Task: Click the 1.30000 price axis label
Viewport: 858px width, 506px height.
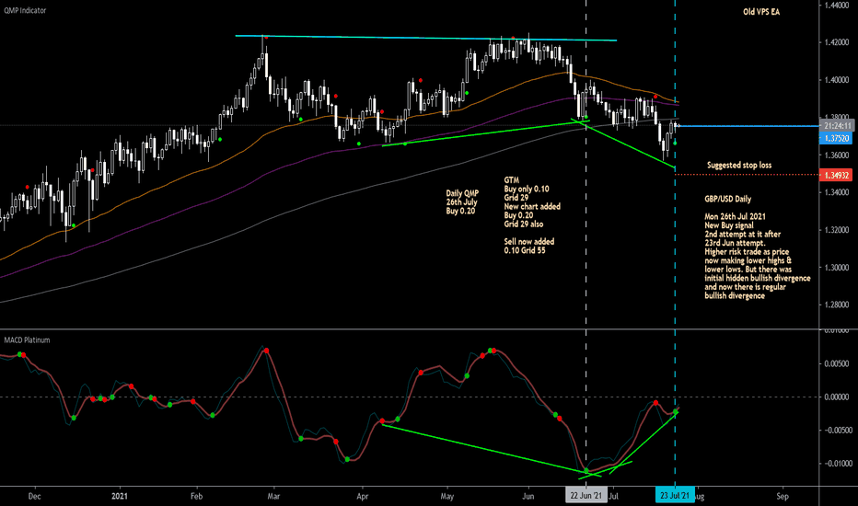Action: click(837, 268)
